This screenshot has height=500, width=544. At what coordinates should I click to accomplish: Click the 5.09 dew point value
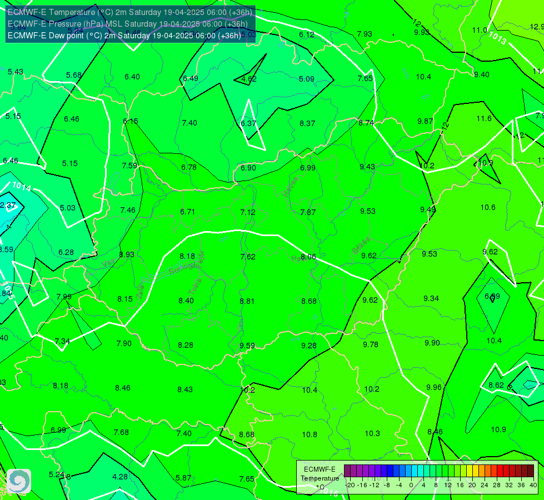(307, 79)
